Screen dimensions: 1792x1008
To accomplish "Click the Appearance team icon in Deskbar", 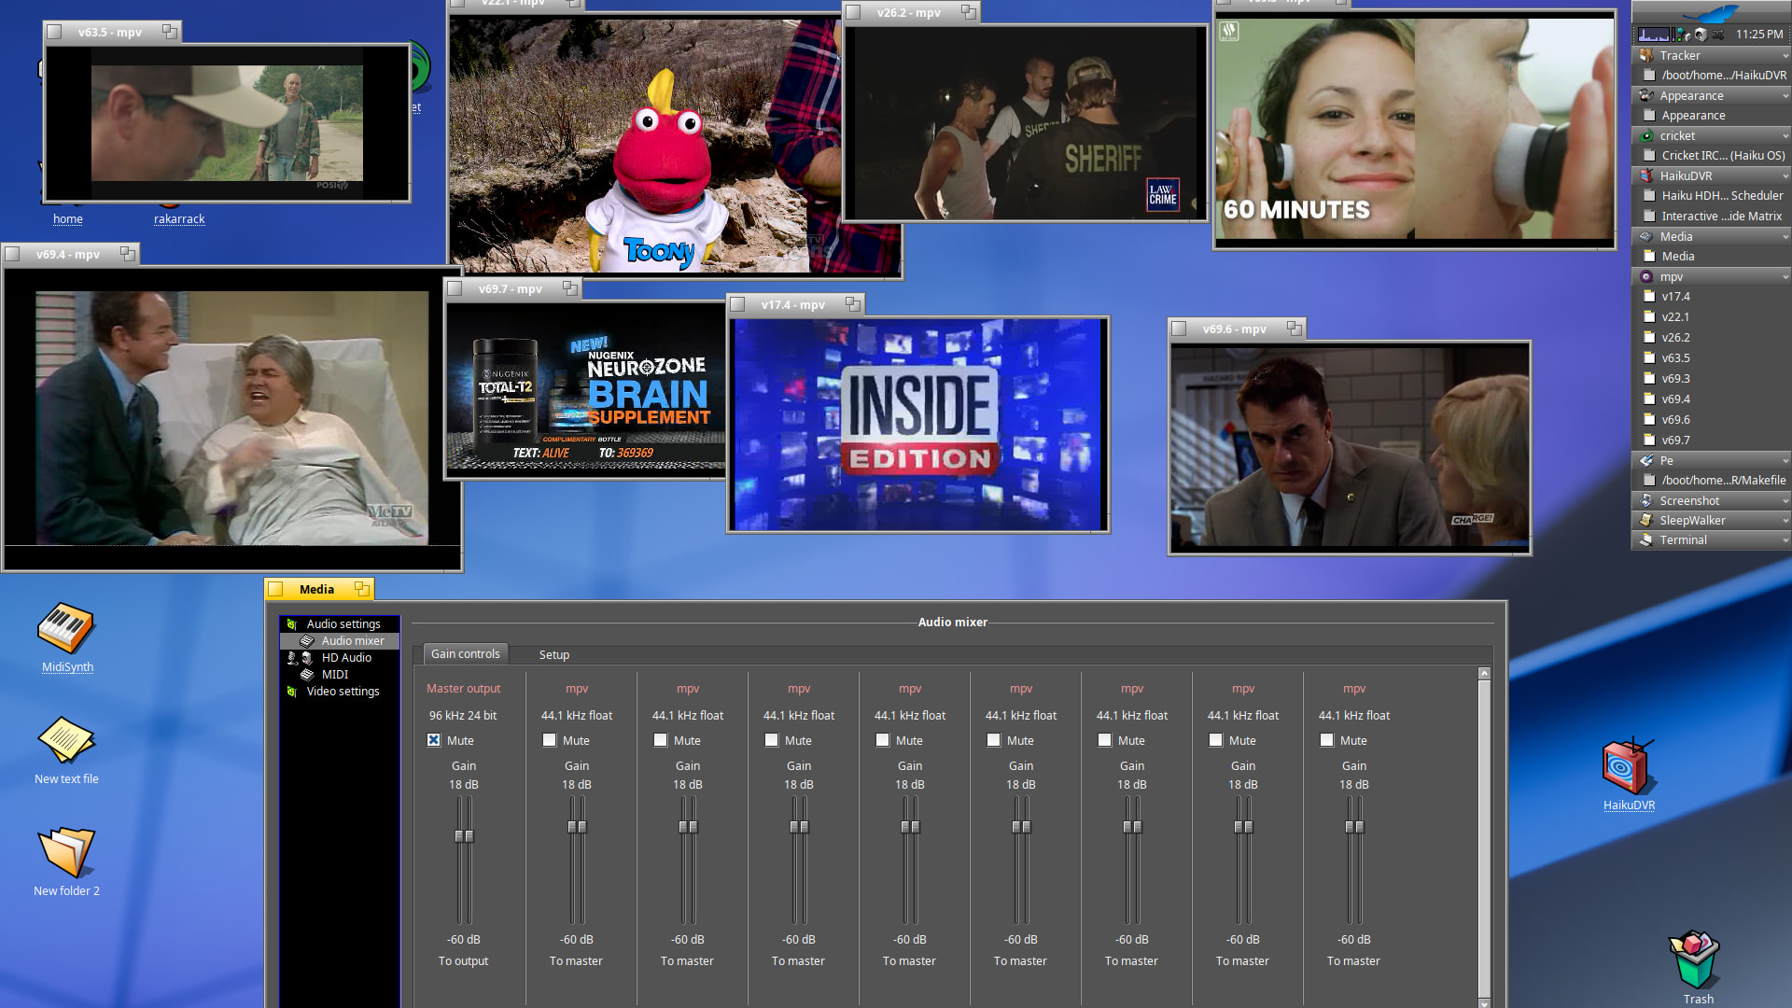I will click(1646, 95).
